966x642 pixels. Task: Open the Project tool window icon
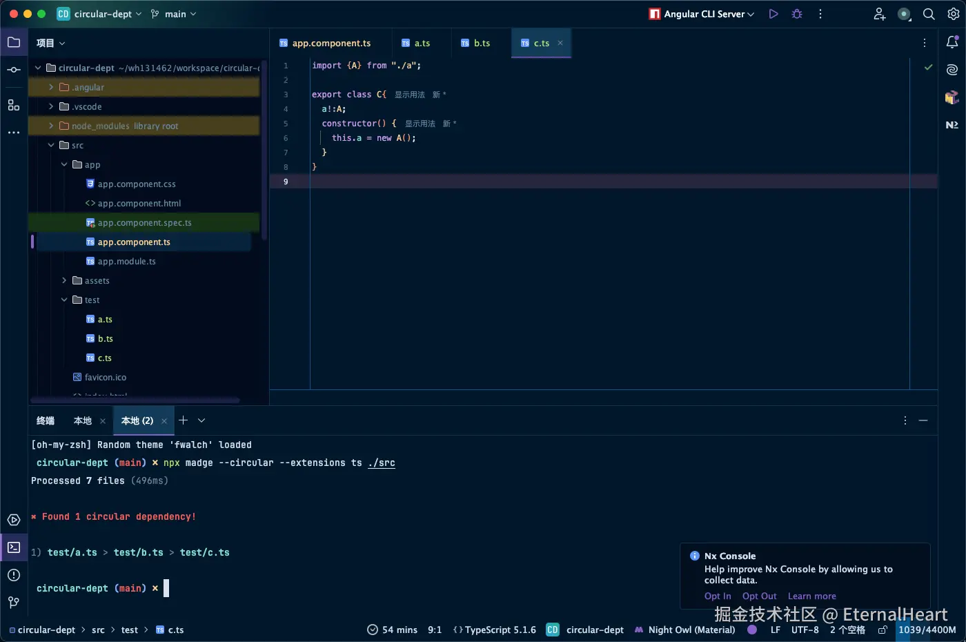tap(14, 43)
